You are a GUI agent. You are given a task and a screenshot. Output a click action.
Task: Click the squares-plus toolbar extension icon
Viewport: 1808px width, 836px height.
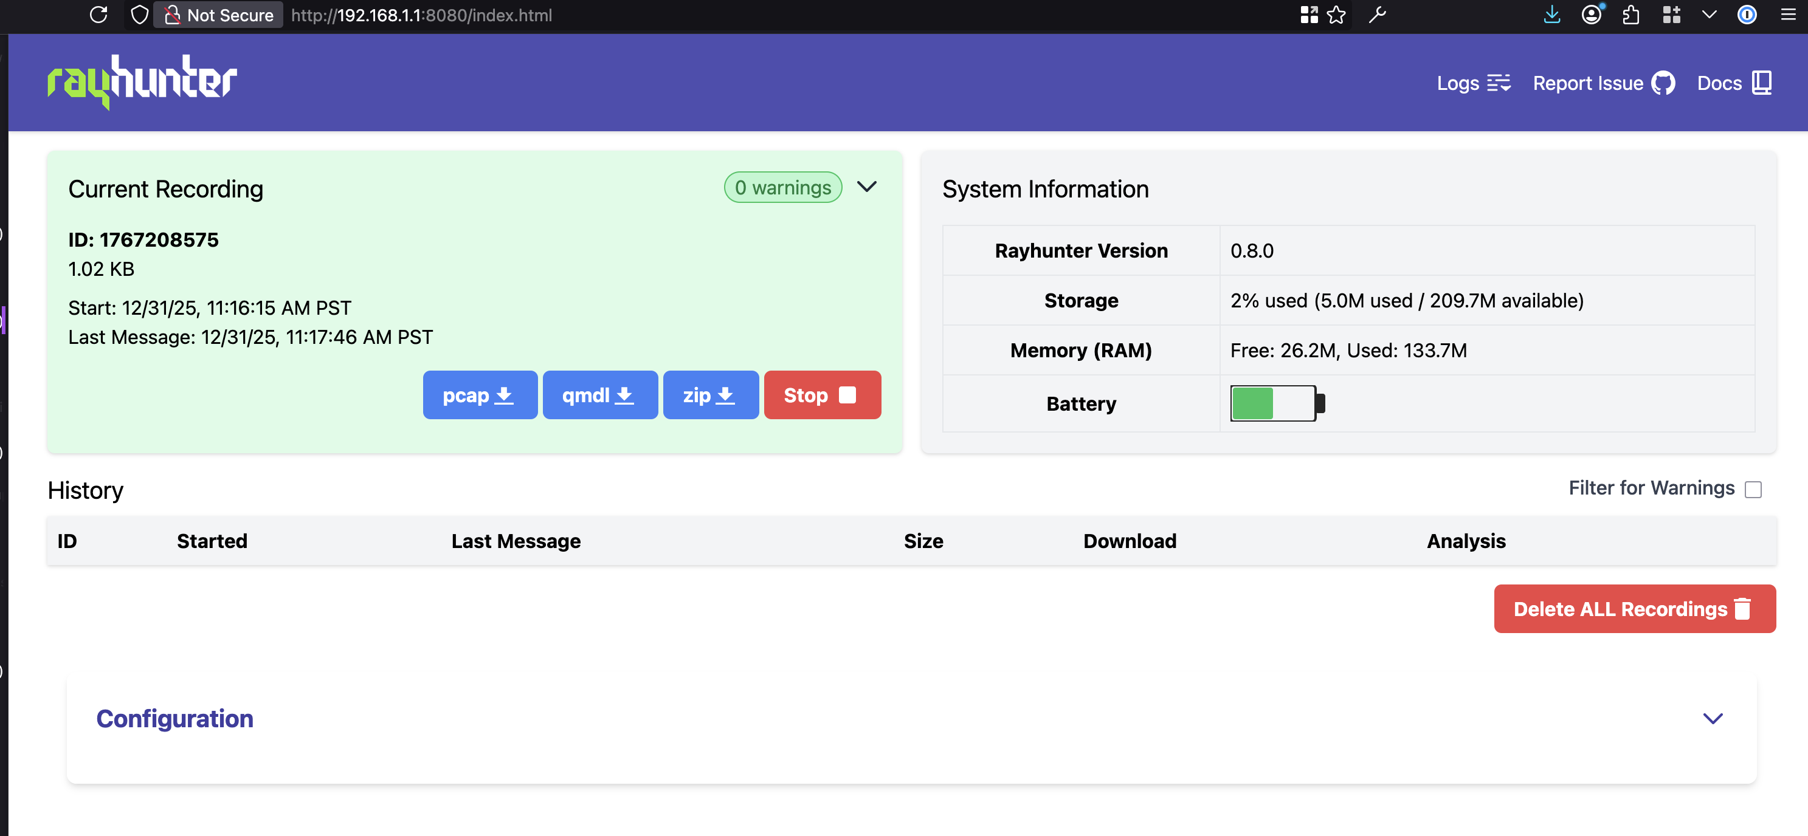point(1671,15)
